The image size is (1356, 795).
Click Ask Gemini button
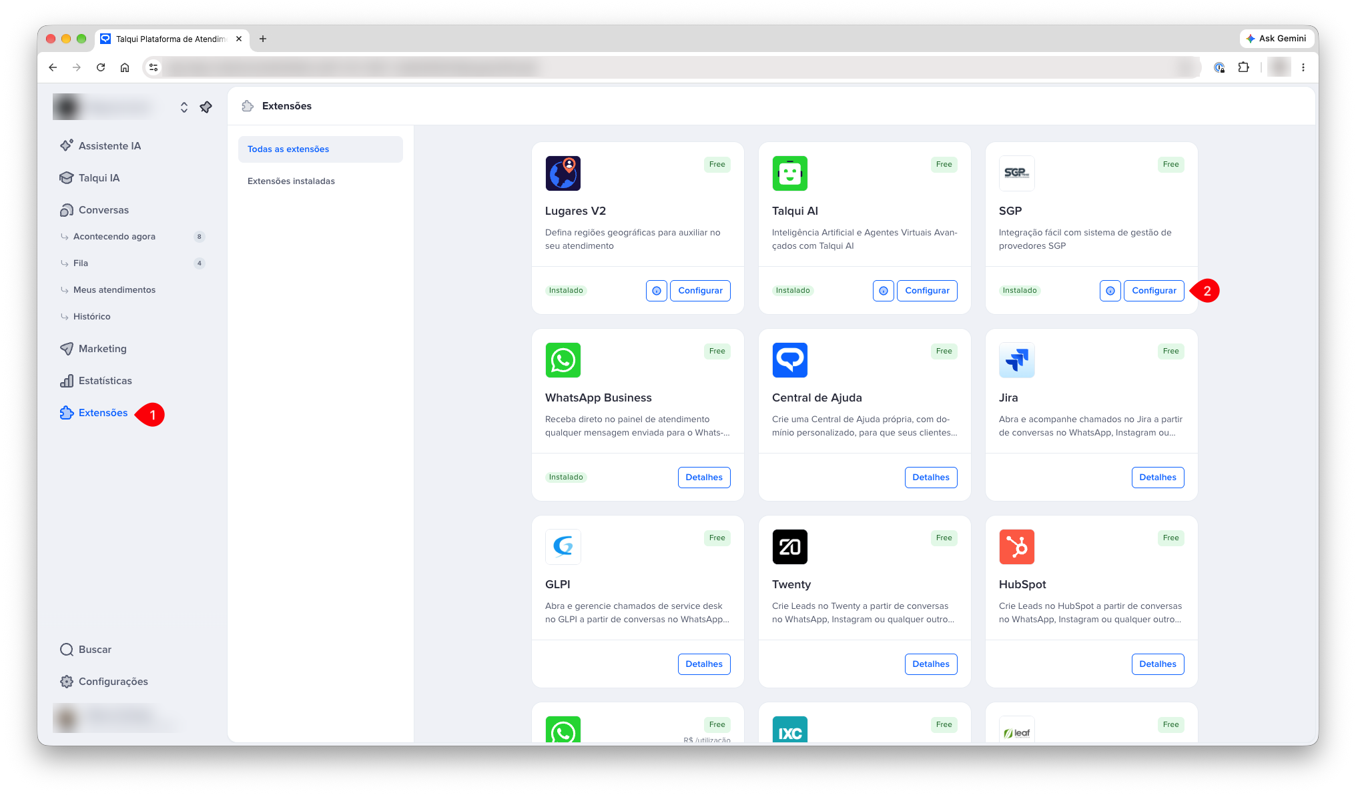point(1276,39)
